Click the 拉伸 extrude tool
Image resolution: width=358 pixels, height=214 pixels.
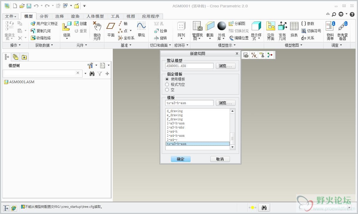point(161,31)
